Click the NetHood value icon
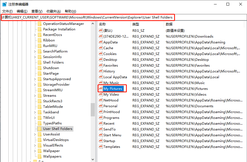247x162 pixels. (x=100, y=100)
